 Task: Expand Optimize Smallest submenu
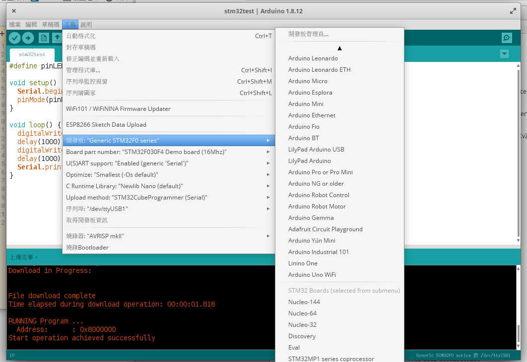(169, 174)
